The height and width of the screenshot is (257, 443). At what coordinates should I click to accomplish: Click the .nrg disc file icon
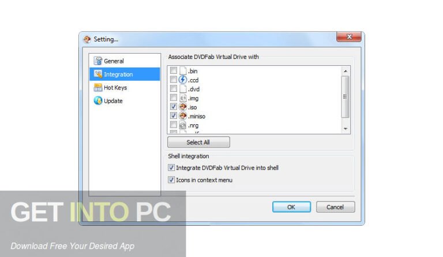(183, 125)
